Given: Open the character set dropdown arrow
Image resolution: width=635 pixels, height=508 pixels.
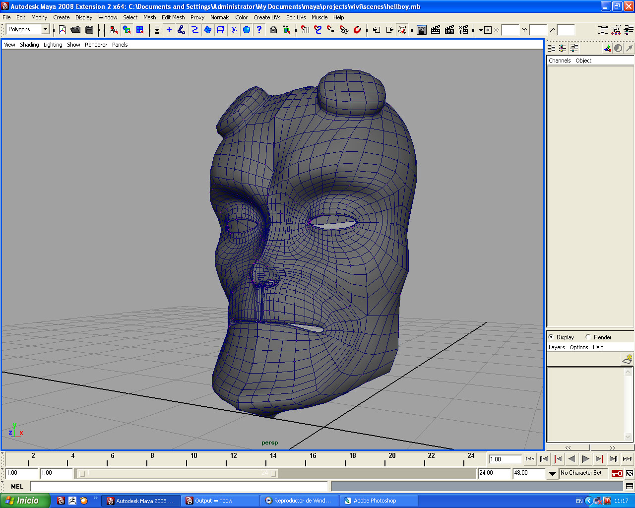Looking at the screenshot, I should click(553, 473).
